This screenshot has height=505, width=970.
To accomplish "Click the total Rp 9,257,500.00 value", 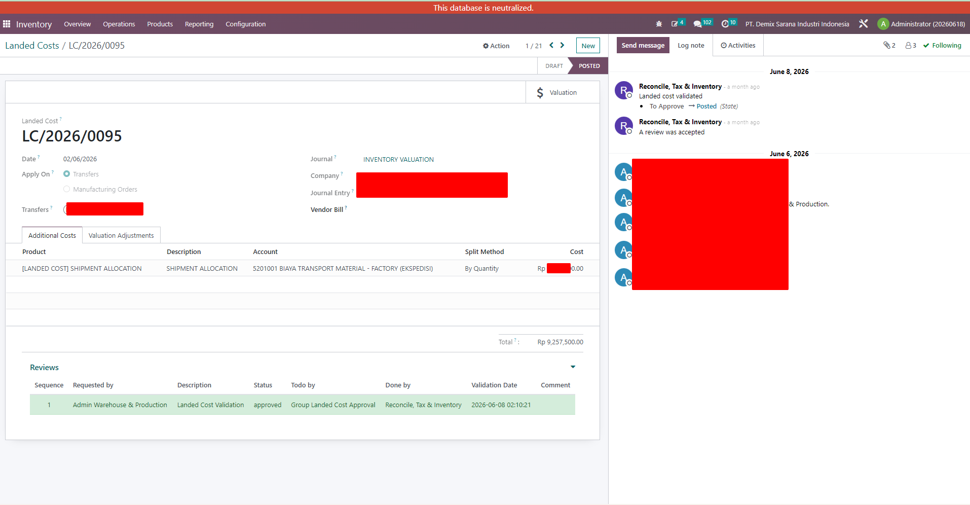I will (560, 342).
